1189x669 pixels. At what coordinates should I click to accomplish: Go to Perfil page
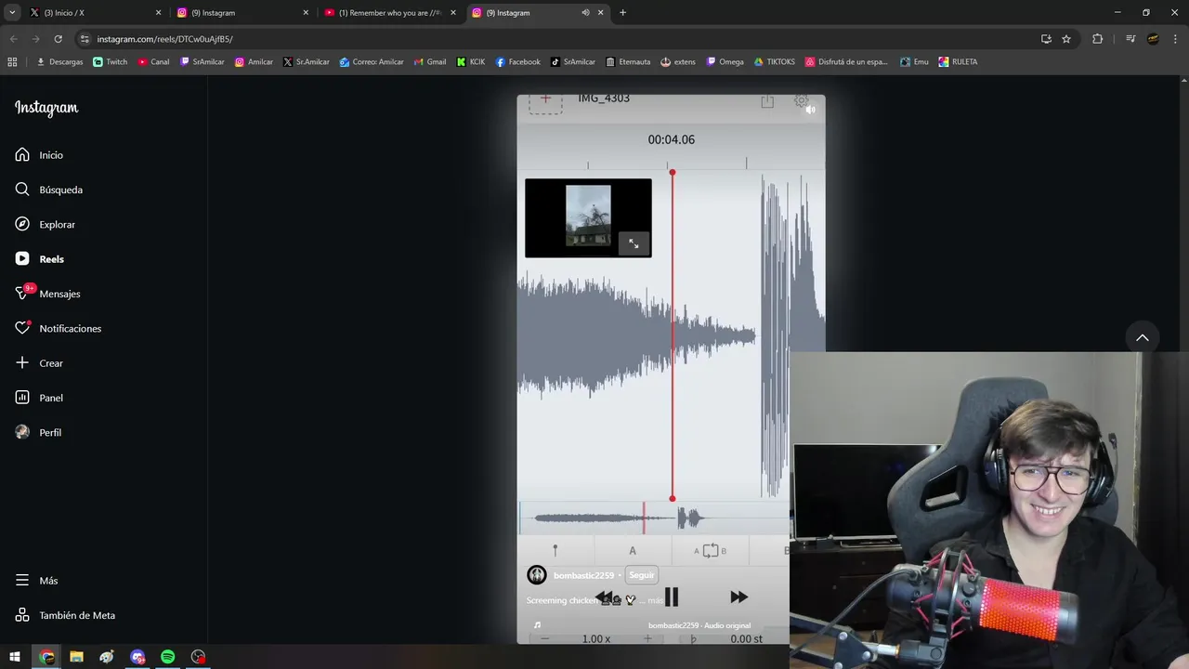click(38, 432)
